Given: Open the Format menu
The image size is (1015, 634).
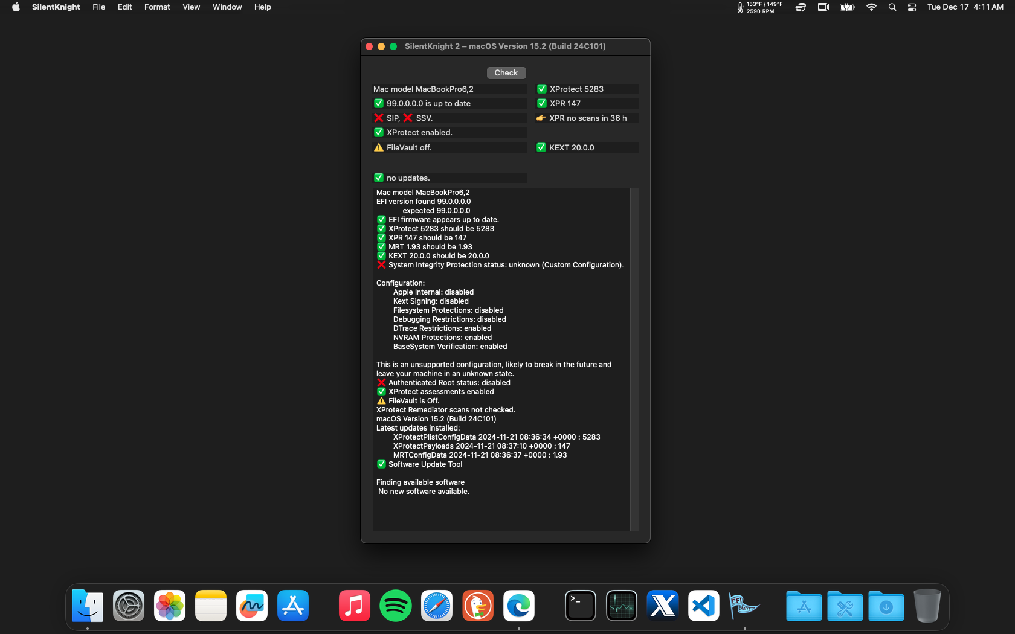Looking at the screenshot, I should pyautogui.click(x=157, y=7).
